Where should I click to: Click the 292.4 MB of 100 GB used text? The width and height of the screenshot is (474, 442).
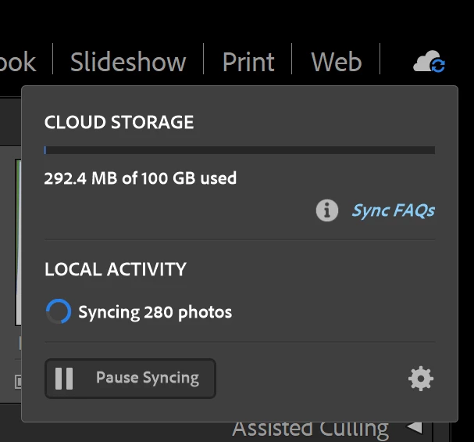(x=141, y=178)
